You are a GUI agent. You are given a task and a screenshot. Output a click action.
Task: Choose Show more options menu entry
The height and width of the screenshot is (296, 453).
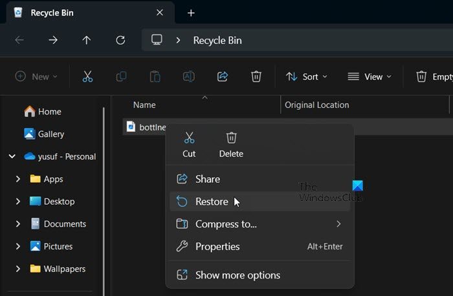click(238, 275)
